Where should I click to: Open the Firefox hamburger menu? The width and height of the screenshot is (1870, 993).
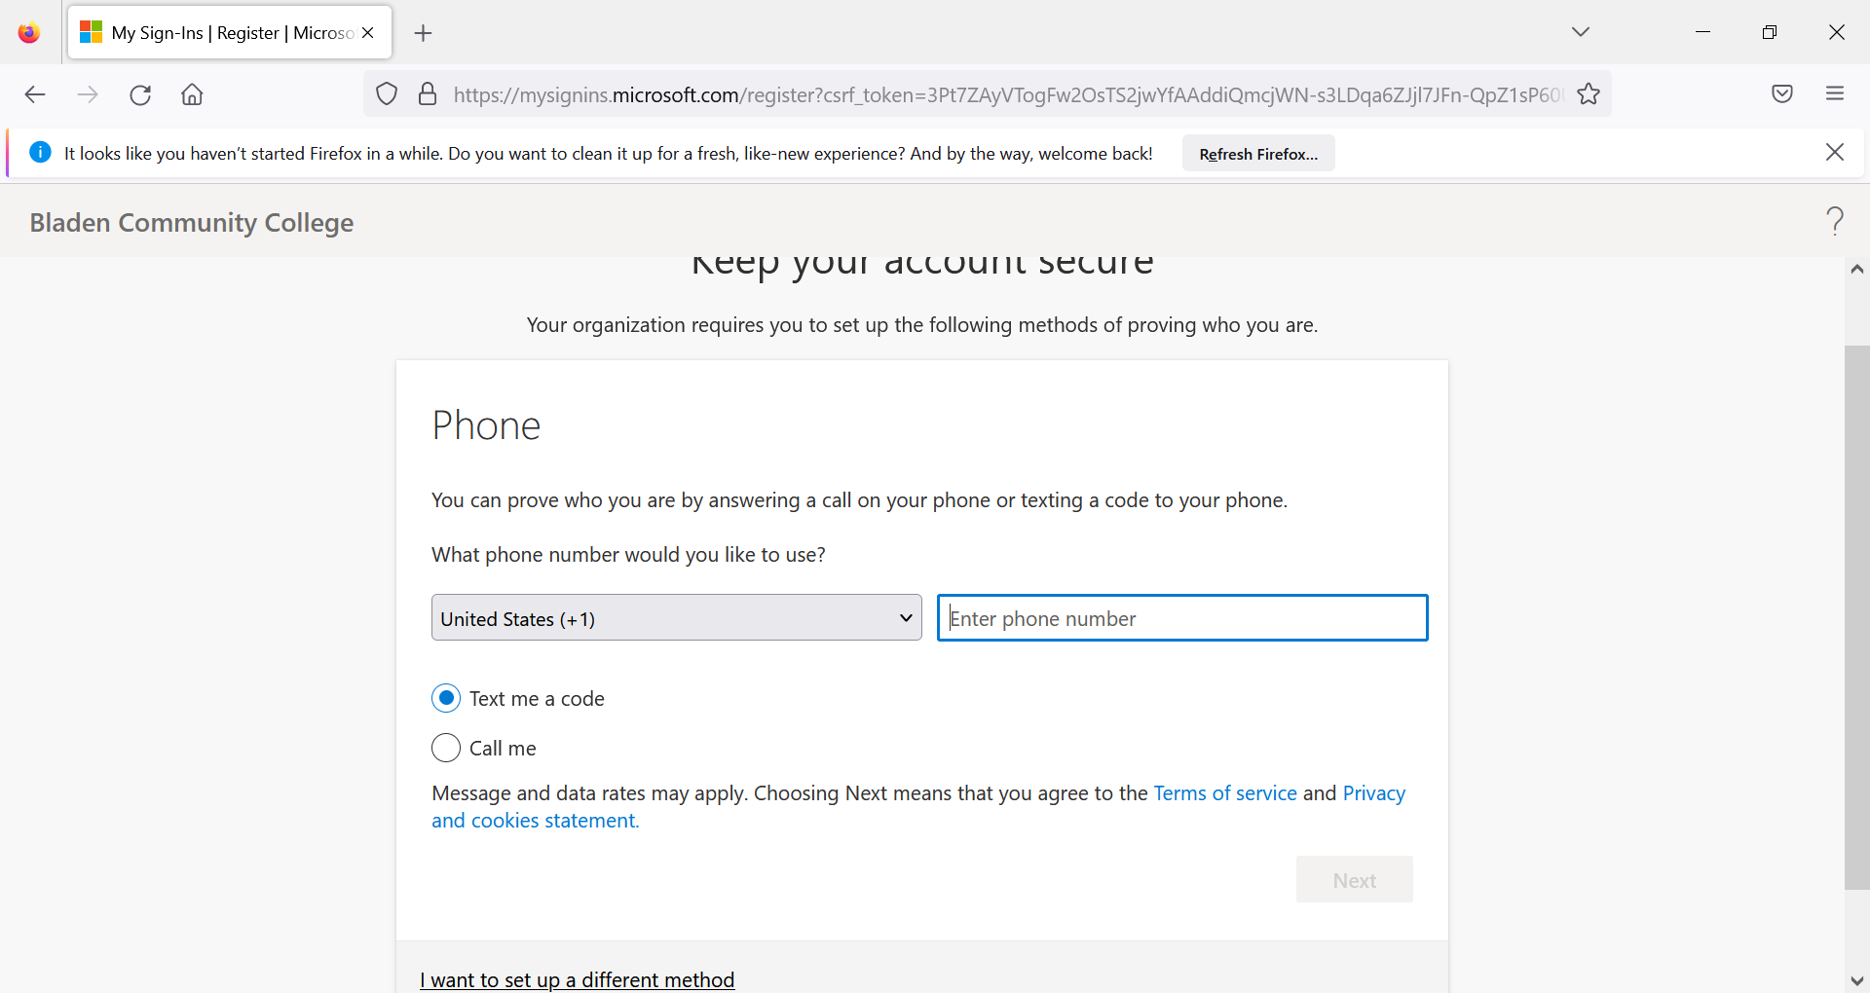pos(1835,94)
